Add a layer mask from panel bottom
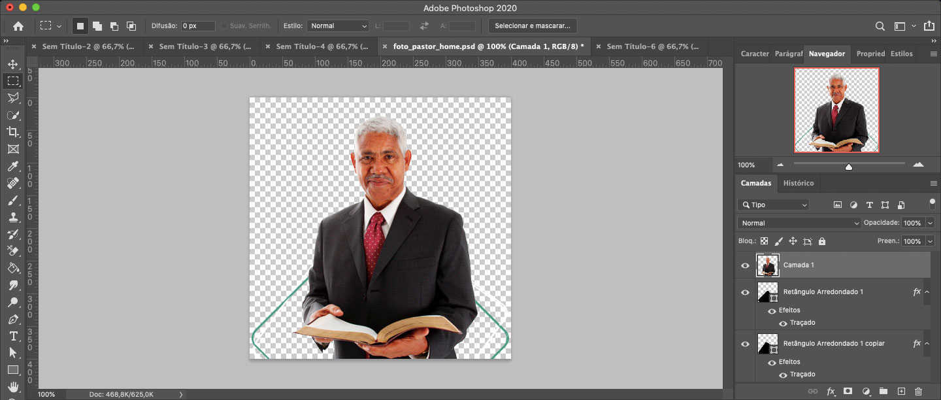This screenshot has height=400, width=941. click(848, 391)
